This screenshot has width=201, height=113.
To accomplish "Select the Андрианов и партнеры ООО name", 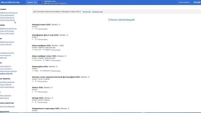I will tap(46, 109).
